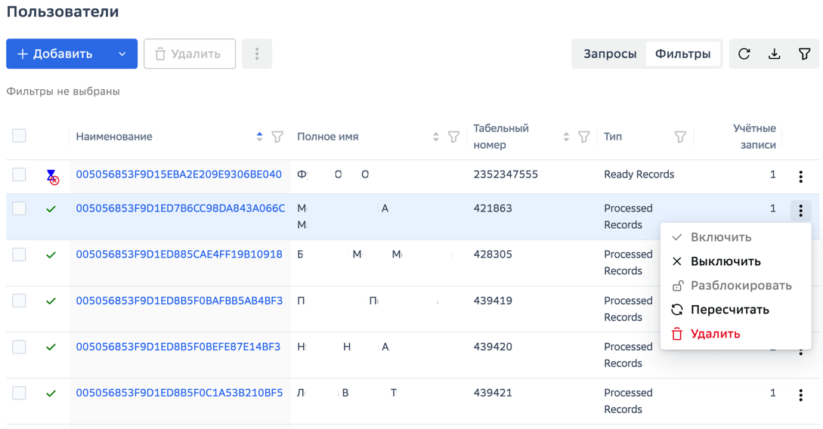Click the filter icon in Наименование column
This screenshot has height=429, width=823.
coord(277,137)
